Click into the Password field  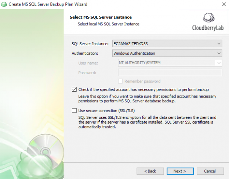pos(170,73)
